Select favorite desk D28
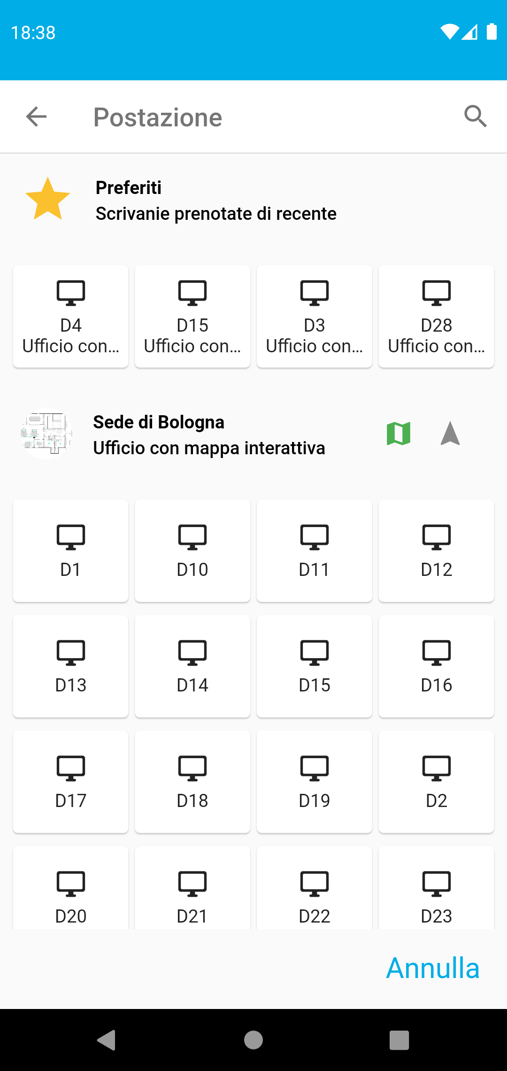The width and height of the screenshot is (507, 1071). click(436, 316)
